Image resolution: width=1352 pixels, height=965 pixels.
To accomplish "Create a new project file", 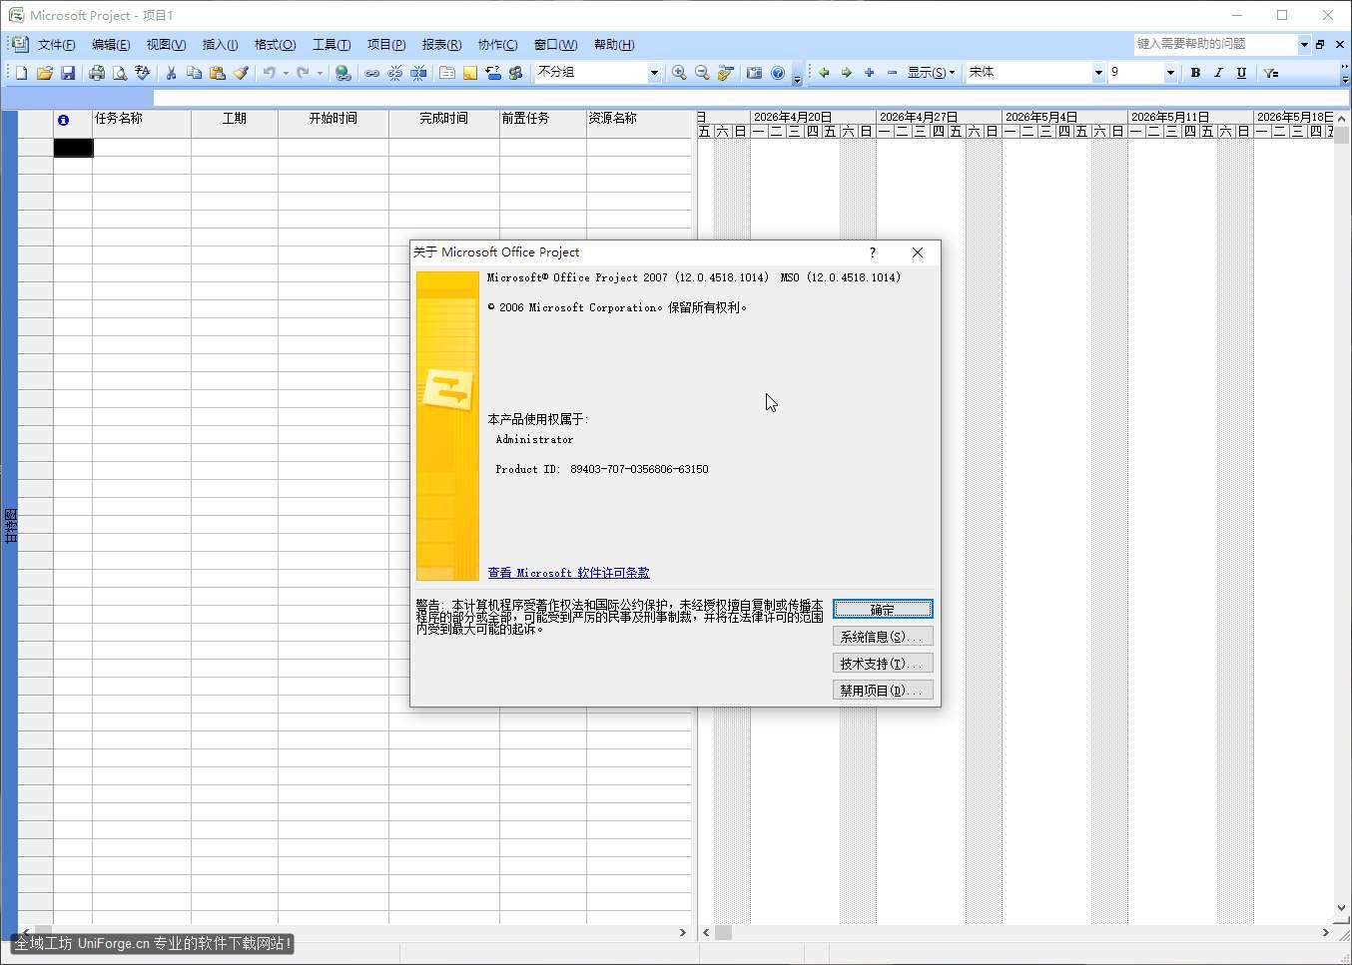I will [x=21, y=73].
